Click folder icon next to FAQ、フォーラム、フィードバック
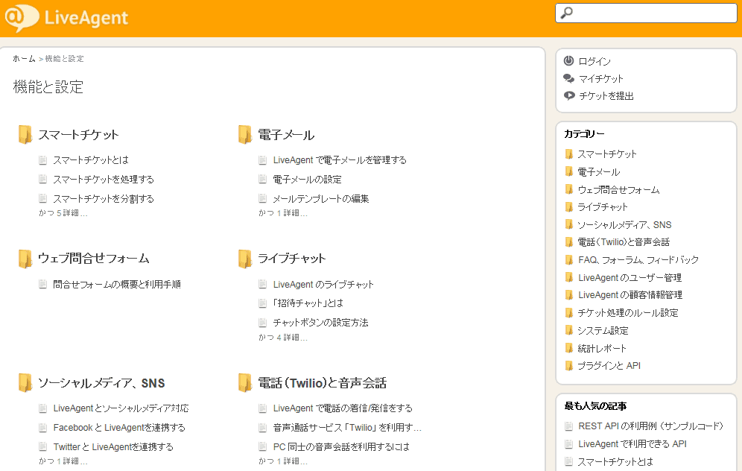 569,260
